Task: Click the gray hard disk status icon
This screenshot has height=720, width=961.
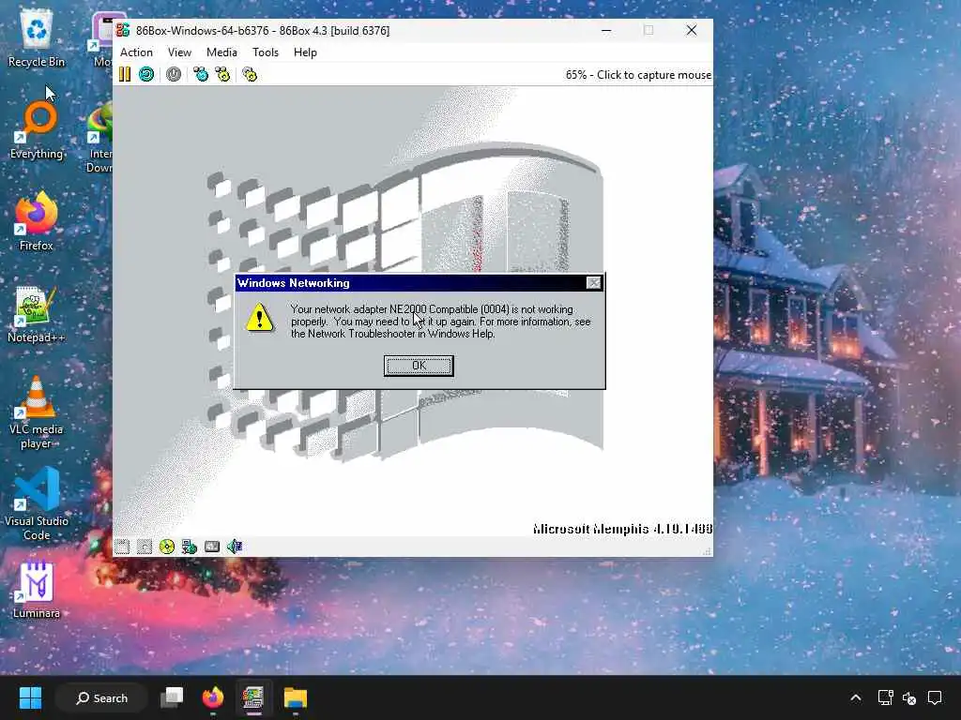Action: click(x=212, y=547)
